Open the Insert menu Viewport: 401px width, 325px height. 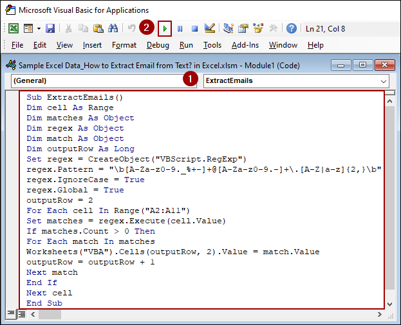92,45
